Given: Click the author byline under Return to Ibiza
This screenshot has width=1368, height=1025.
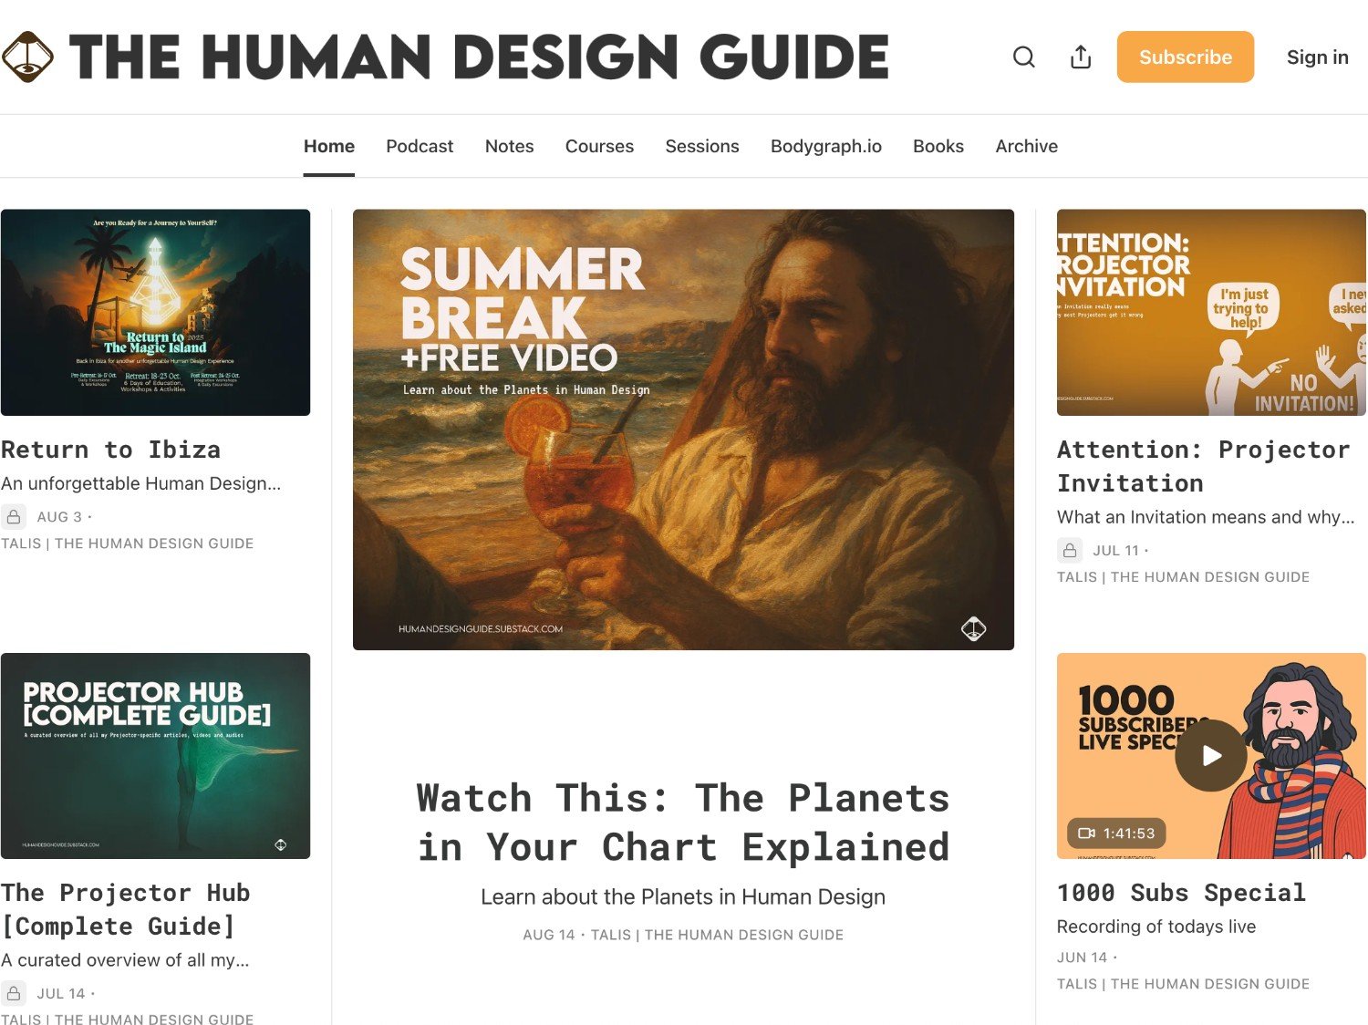Looking at the screenshot, I should point(128,544).
